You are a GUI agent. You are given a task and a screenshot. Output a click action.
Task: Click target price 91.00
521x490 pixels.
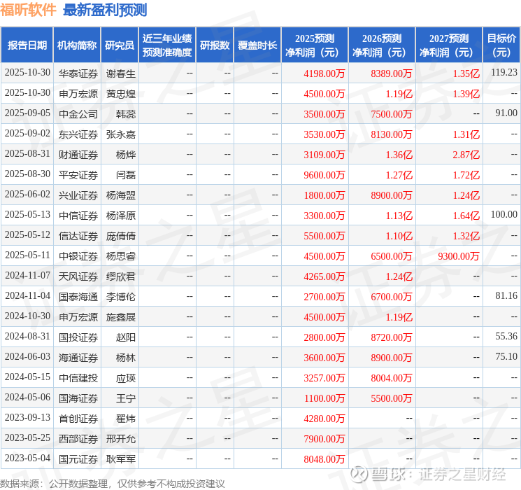click(x=506, y=113)
